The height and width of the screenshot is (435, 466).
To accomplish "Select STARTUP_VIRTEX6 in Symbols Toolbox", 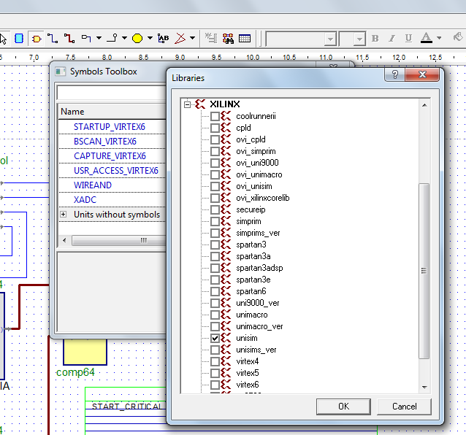I will (x=110, y=127).
